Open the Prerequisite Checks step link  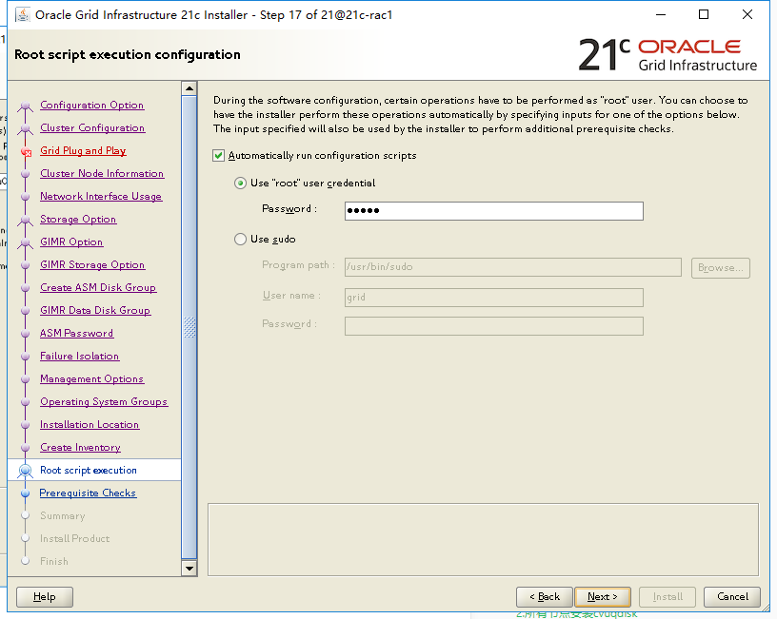coord(88,493)
